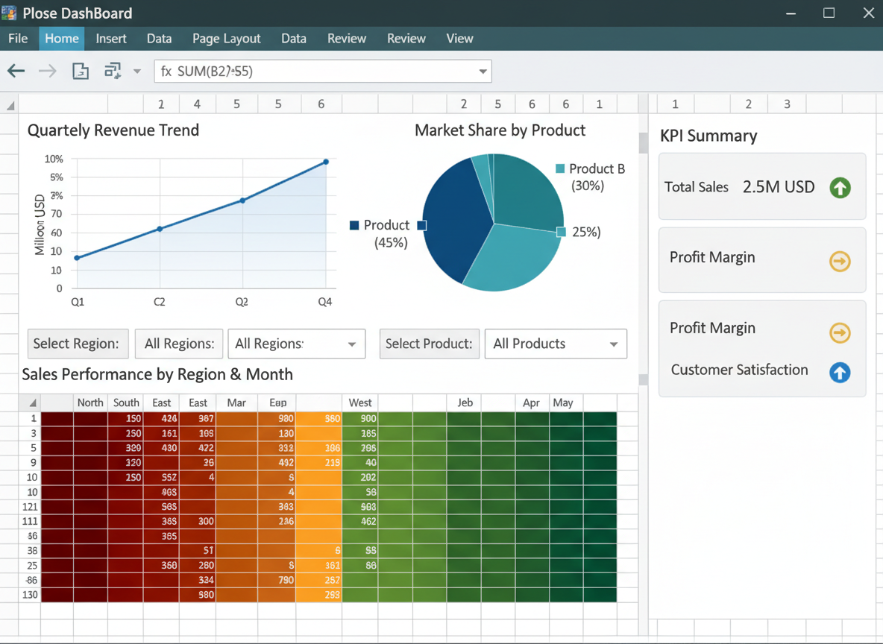Click the green Total Sales trend arrow

(x=840, y=187)
